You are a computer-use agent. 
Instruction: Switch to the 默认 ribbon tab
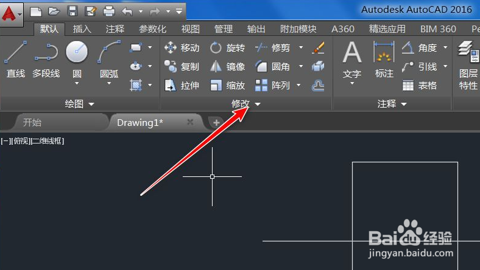pos(49,29)
